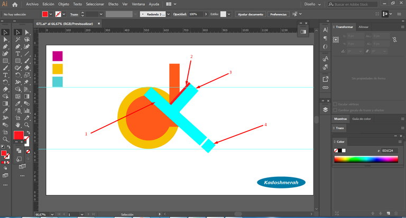Select the Symbol Sprayer tool

pyautogui.click(x=17, y=111)
